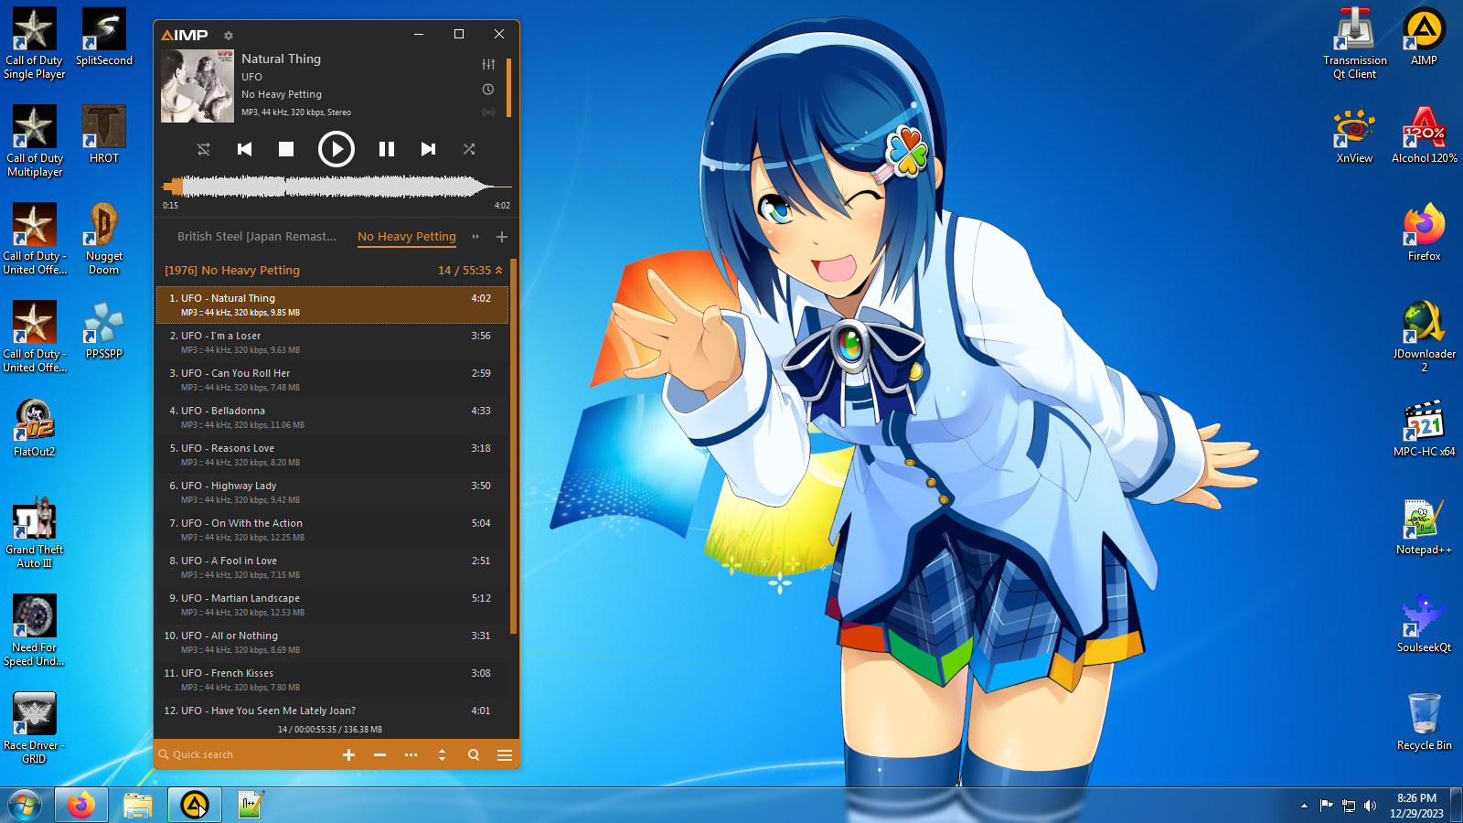This screenshot has width=1463, height=823.
Task: Select track 12 Have You Seen Me Lately Joan?
Action: [332, 711]
